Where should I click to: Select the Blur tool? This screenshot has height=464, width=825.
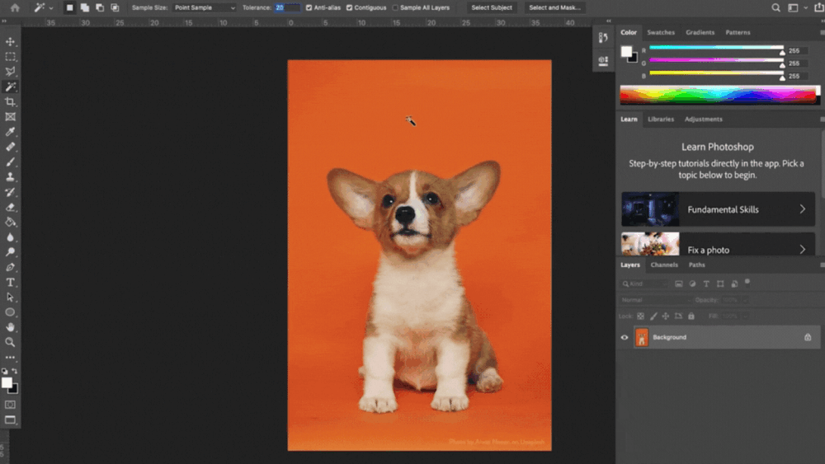[x=10, y=237]
